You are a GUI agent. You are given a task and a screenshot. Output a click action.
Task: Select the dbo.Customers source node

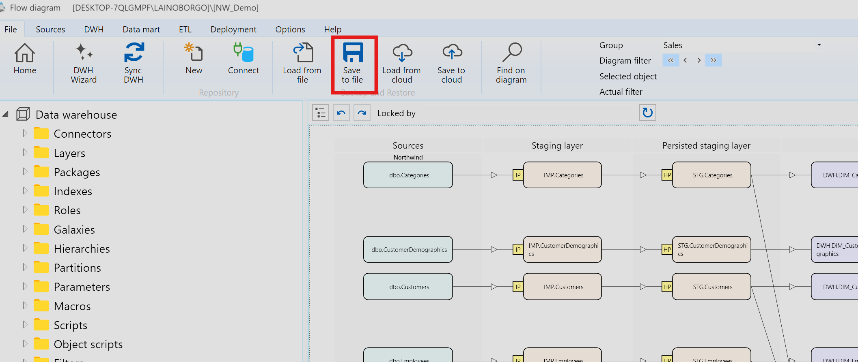(408, 287)
